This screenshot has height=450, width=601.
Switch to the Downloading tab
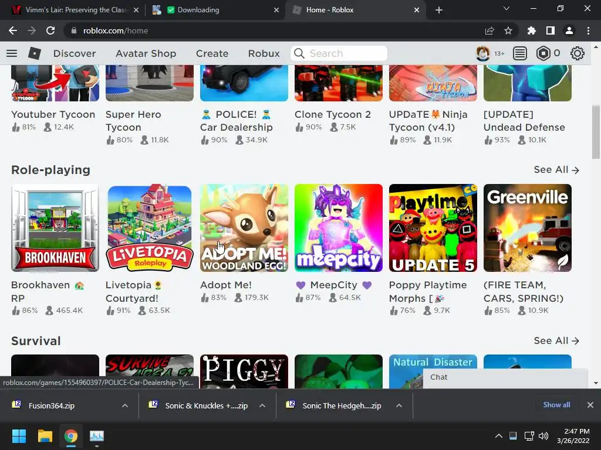pos(215,10)
